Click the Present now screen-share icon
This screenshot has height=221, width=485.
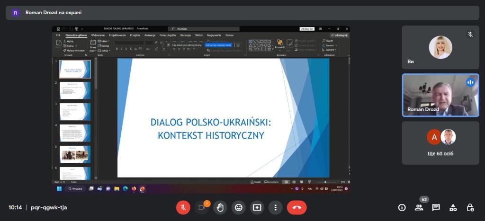coord(257,207)
